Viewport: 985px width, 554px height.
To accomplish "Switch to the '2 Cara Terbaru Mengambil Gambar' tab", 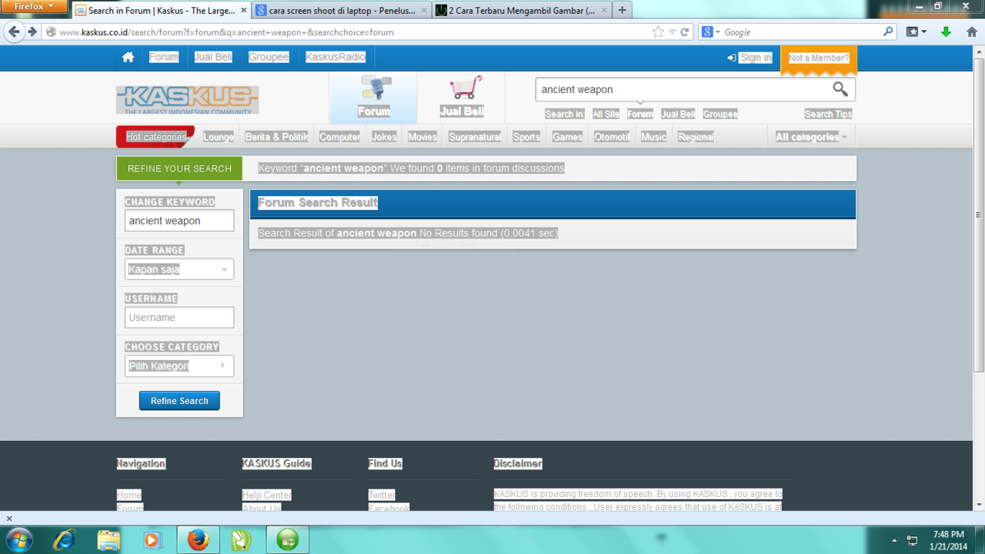I will point(521,11).
